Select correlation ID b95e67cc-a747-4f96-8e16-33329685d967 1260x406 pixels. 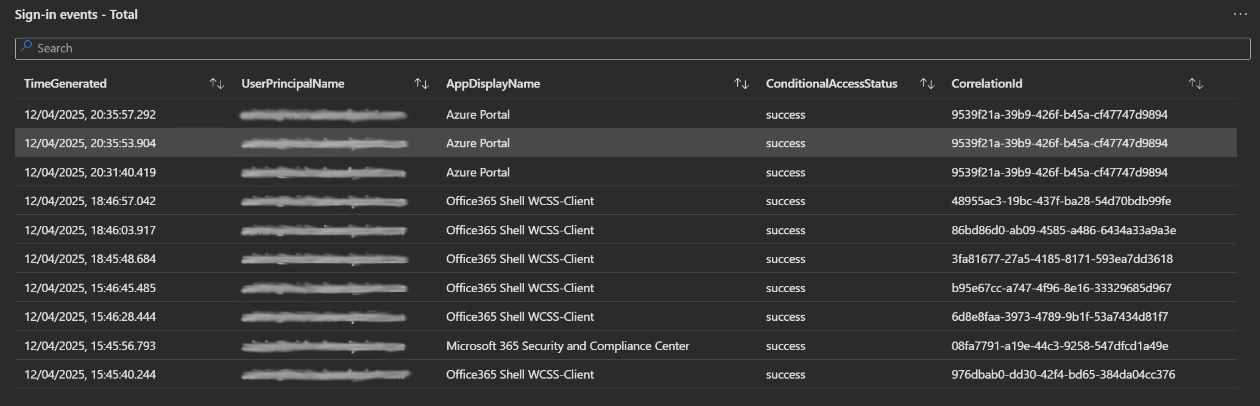point(1061,288)
